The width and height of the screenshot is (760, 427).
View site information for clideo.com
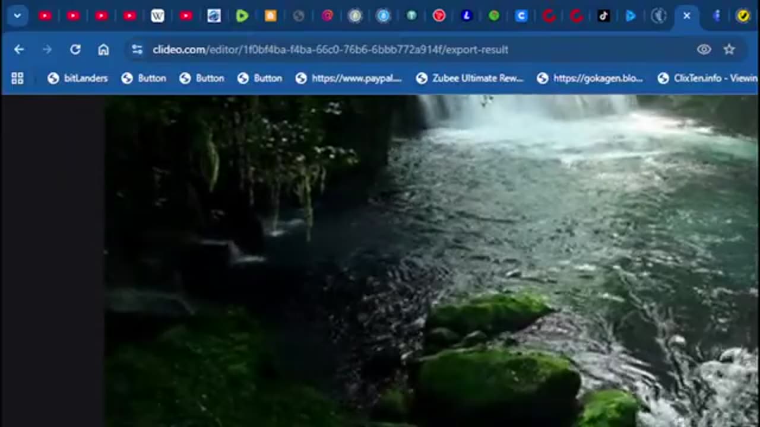pos(137,50)
